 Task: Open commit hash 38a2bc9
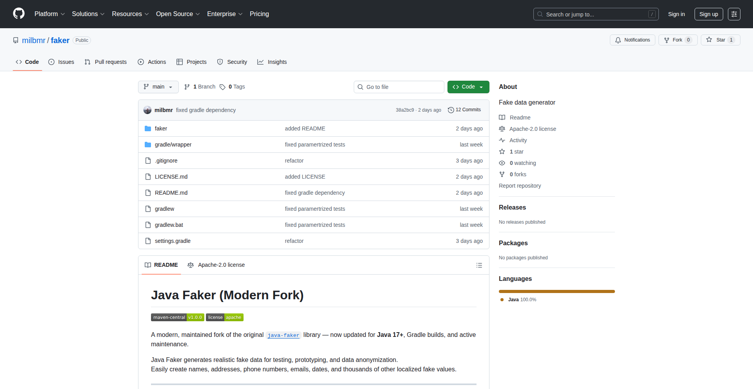coord(405,110)
